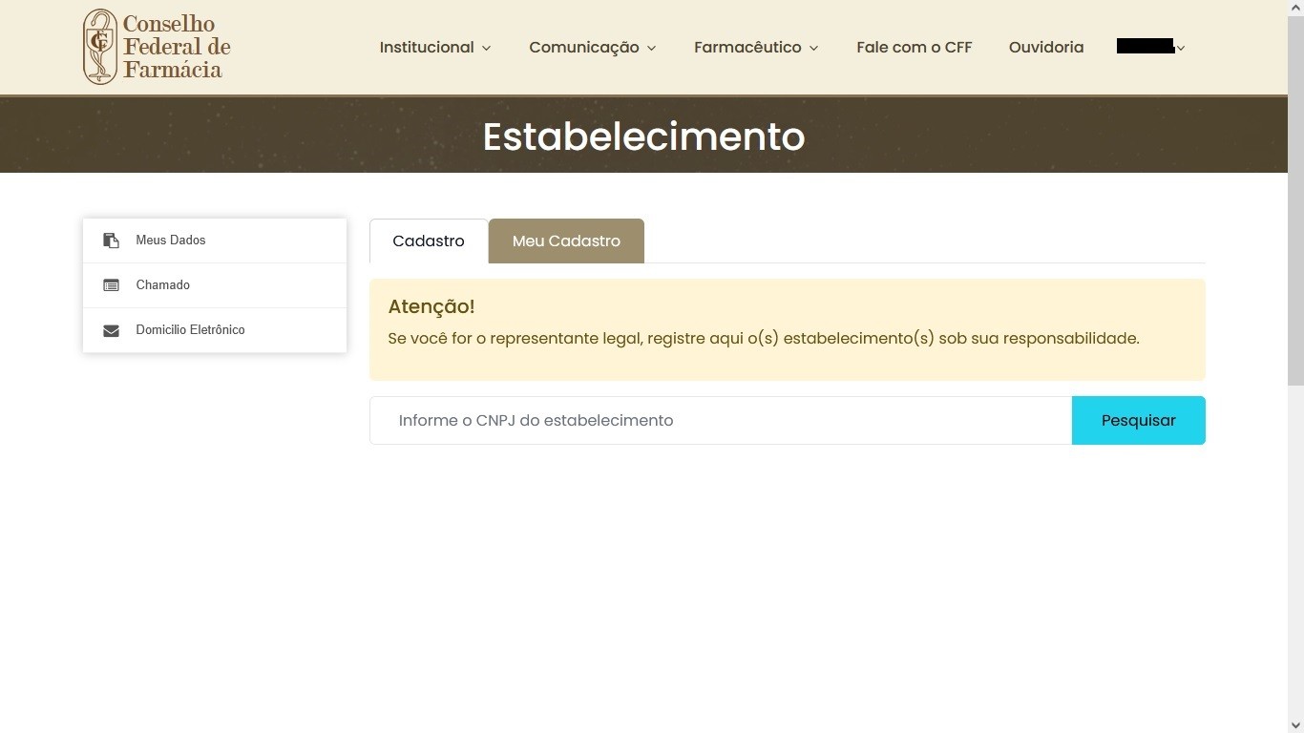Open Meus Dados in the sidebar
This screenshot has height=733, width=1304.
(x=171, y=241)
